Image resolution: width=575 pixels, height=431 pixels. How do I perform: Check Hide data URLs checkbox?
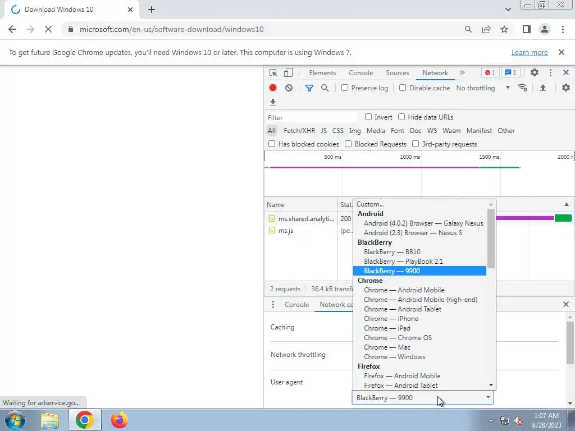click(401, 117)
